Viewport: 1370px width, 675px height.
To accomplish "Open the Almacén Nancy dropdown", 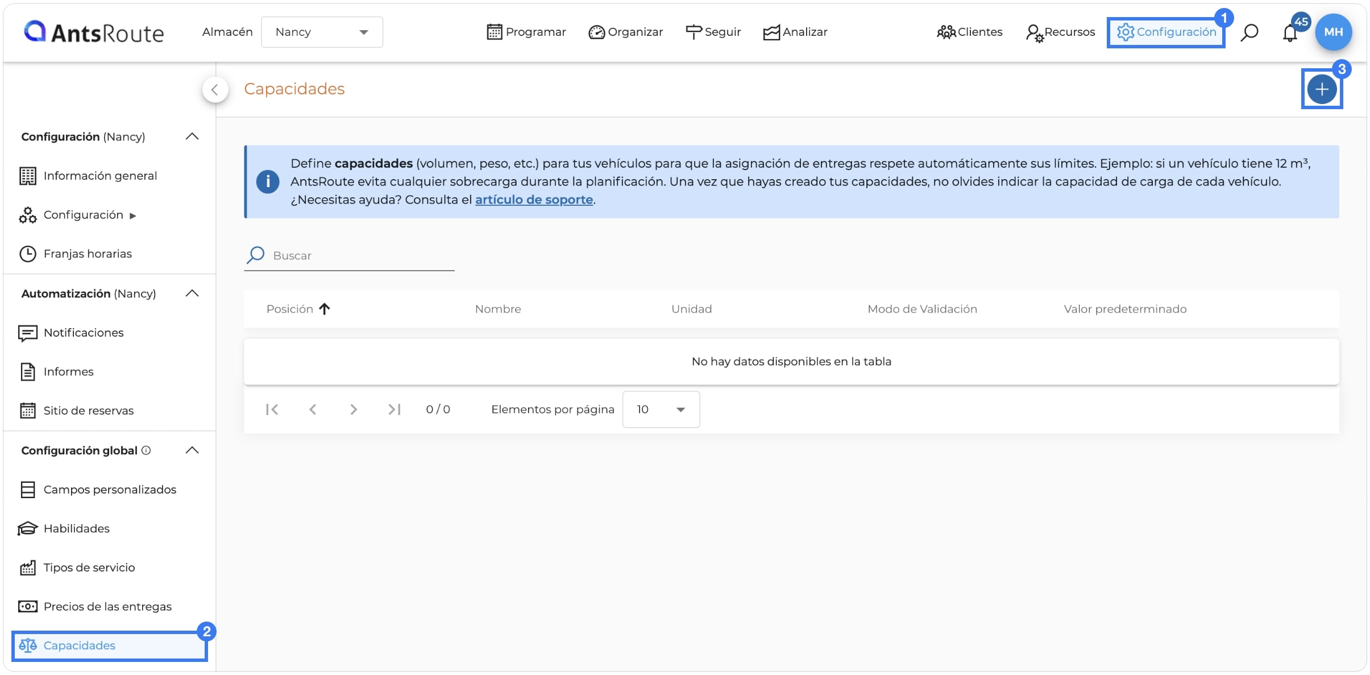I will [x=322, y=32].
